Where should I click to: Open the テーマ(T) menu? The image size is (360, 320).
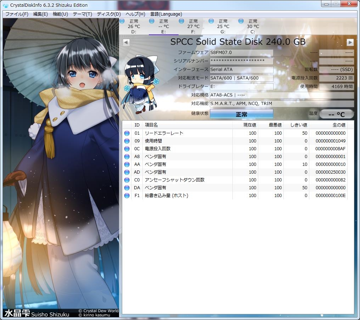82,14
